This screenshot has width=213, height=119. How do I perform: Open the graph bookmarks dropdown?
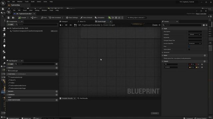61,25
